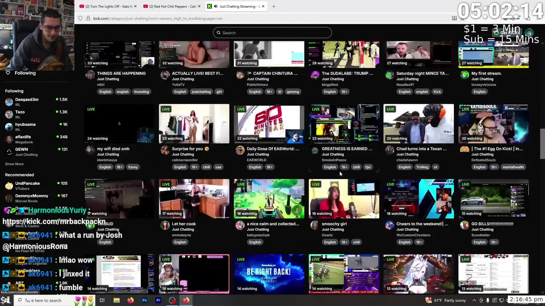The width and height of the screenshot is (545, 306).
Task: Click the 'investing' tag
Action: [x=141, y=92]
